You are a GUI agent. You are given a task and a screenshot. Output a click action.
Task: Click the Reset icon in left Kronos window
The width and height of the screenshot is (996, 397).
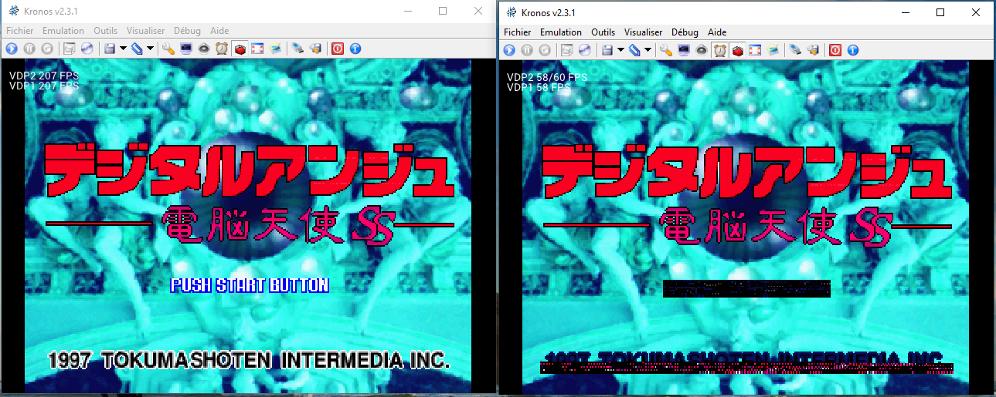point(47,49)
